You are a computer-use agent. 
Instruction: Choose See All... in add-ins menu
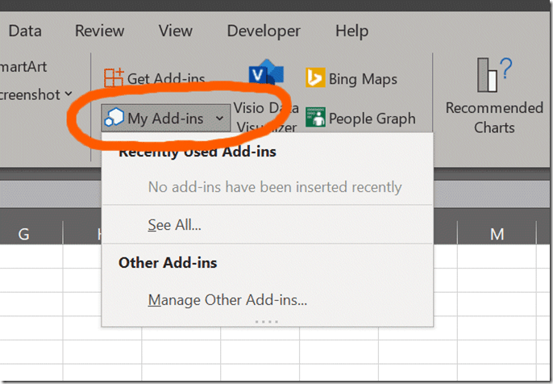[174, 225]
